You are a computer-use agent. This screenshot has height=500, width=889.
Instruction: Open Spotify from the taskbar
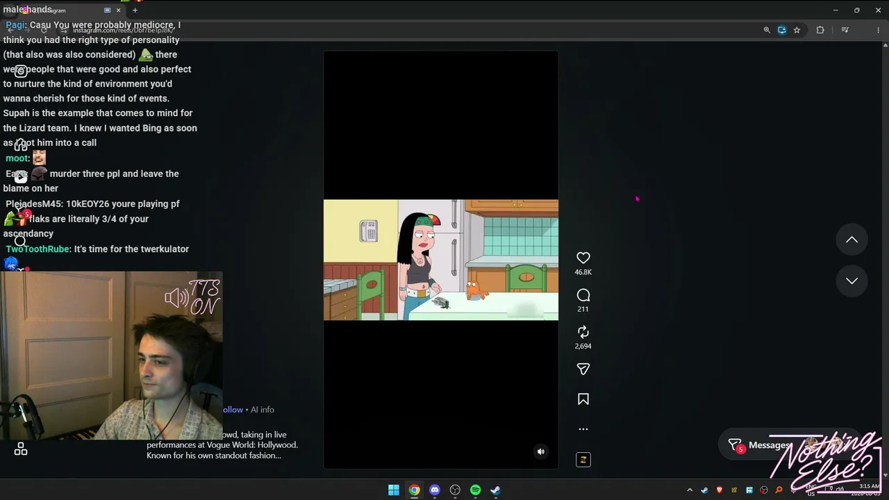tap(475, 490)
